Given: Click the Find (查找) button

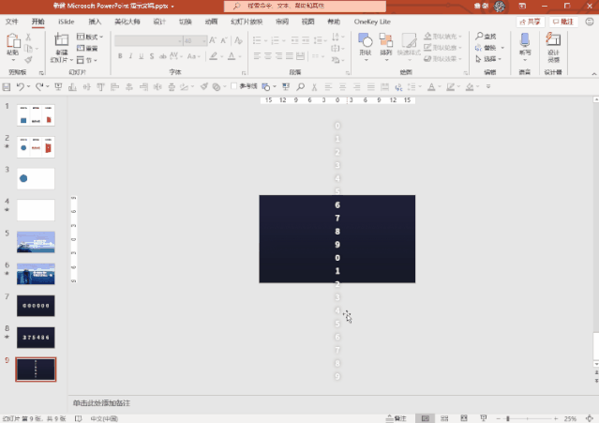Looking at the screenshot, I should coord(486,37).
